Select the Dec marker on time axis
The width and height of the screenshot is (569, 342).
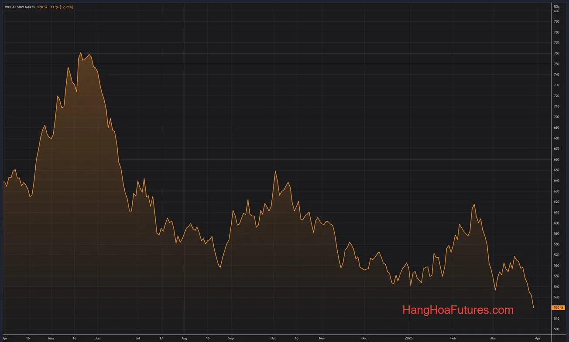363,338
